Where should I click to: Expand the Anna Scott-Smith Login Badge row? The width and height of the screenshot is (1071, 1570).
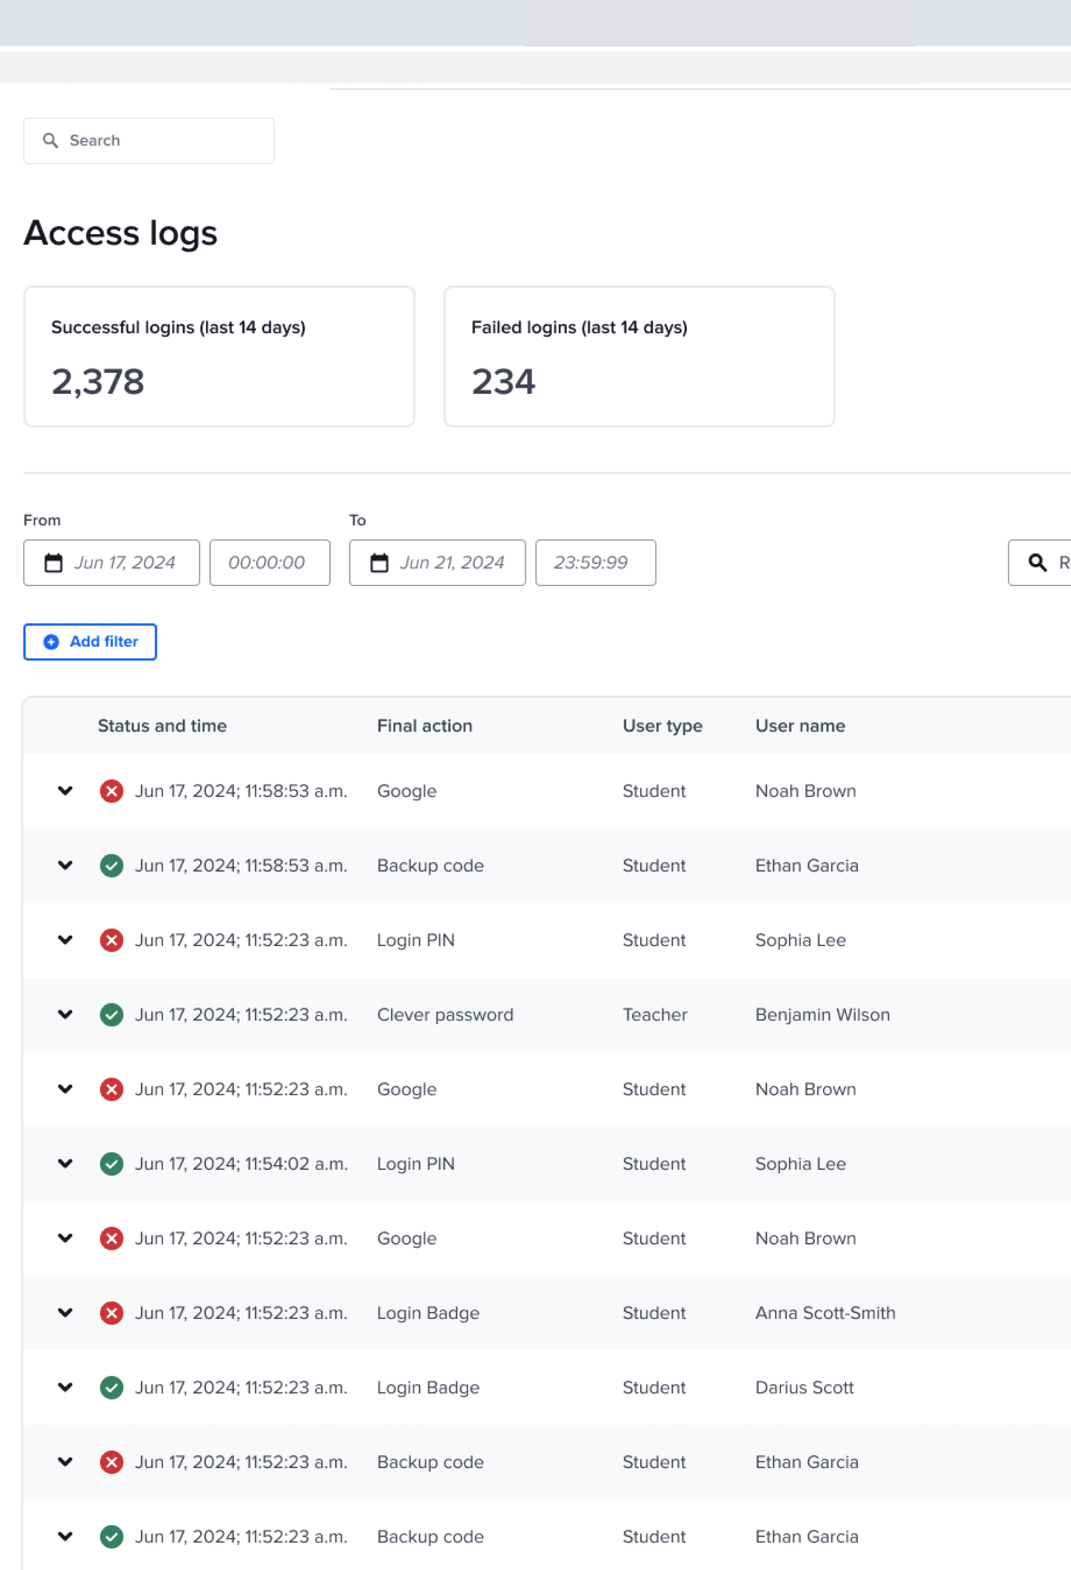tap(66, 1313)
